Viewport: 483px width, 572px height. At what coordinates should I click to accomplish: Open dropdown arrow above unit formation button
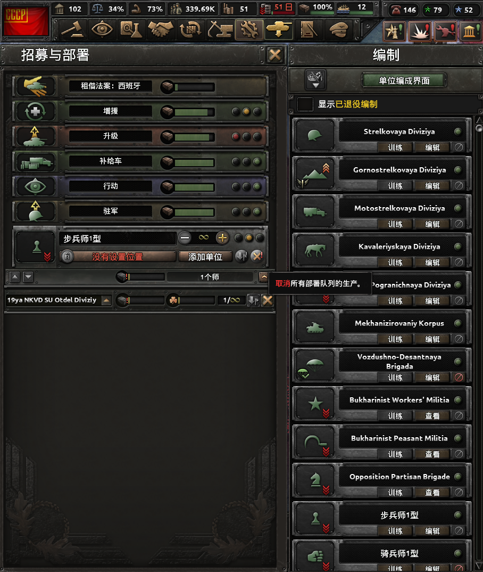click(315, 80)
